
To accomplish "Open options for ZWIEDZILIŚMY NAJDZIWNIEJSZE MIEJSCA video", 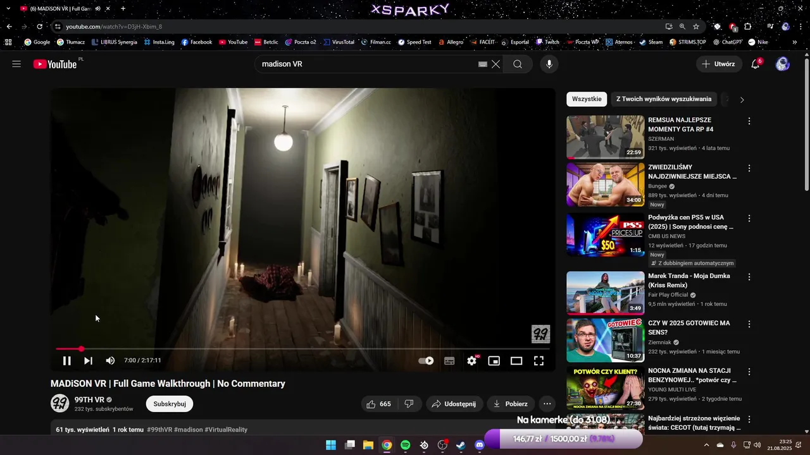I will [749, 168].
